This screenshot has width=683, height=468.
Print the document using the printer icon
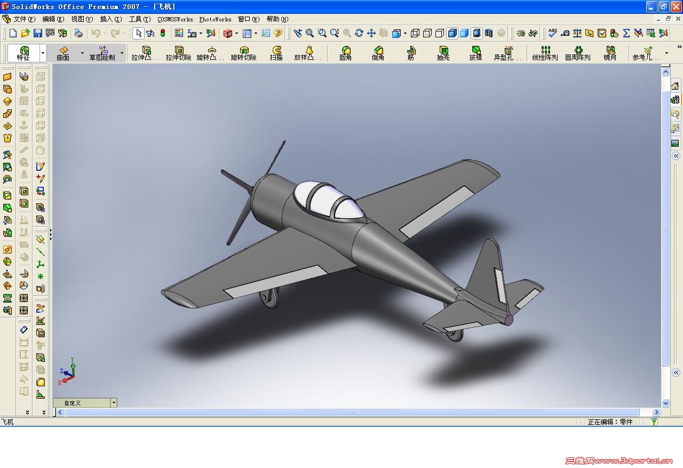[78, 33]
